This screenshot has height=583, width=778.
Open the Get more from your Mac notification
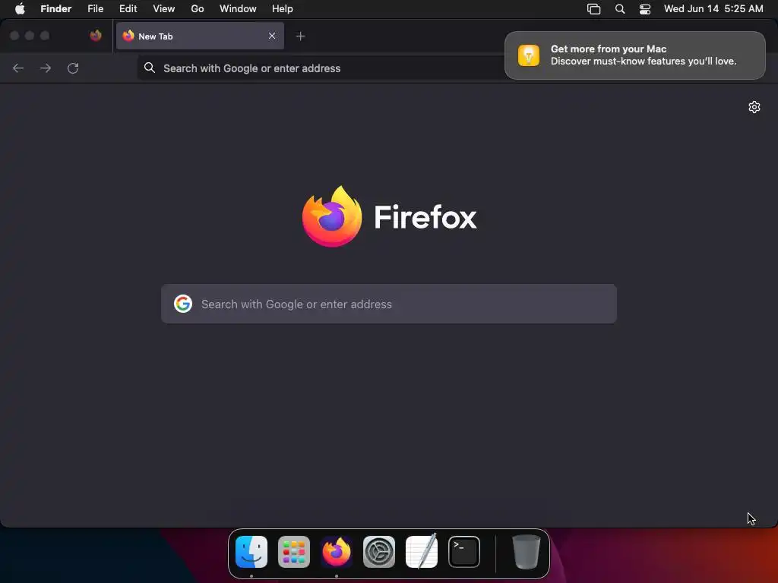(634, 55)
